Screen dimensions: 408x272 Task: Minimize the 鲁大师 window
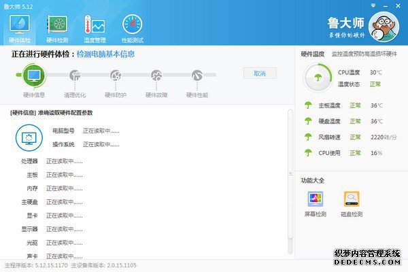(x=386, y=5)
